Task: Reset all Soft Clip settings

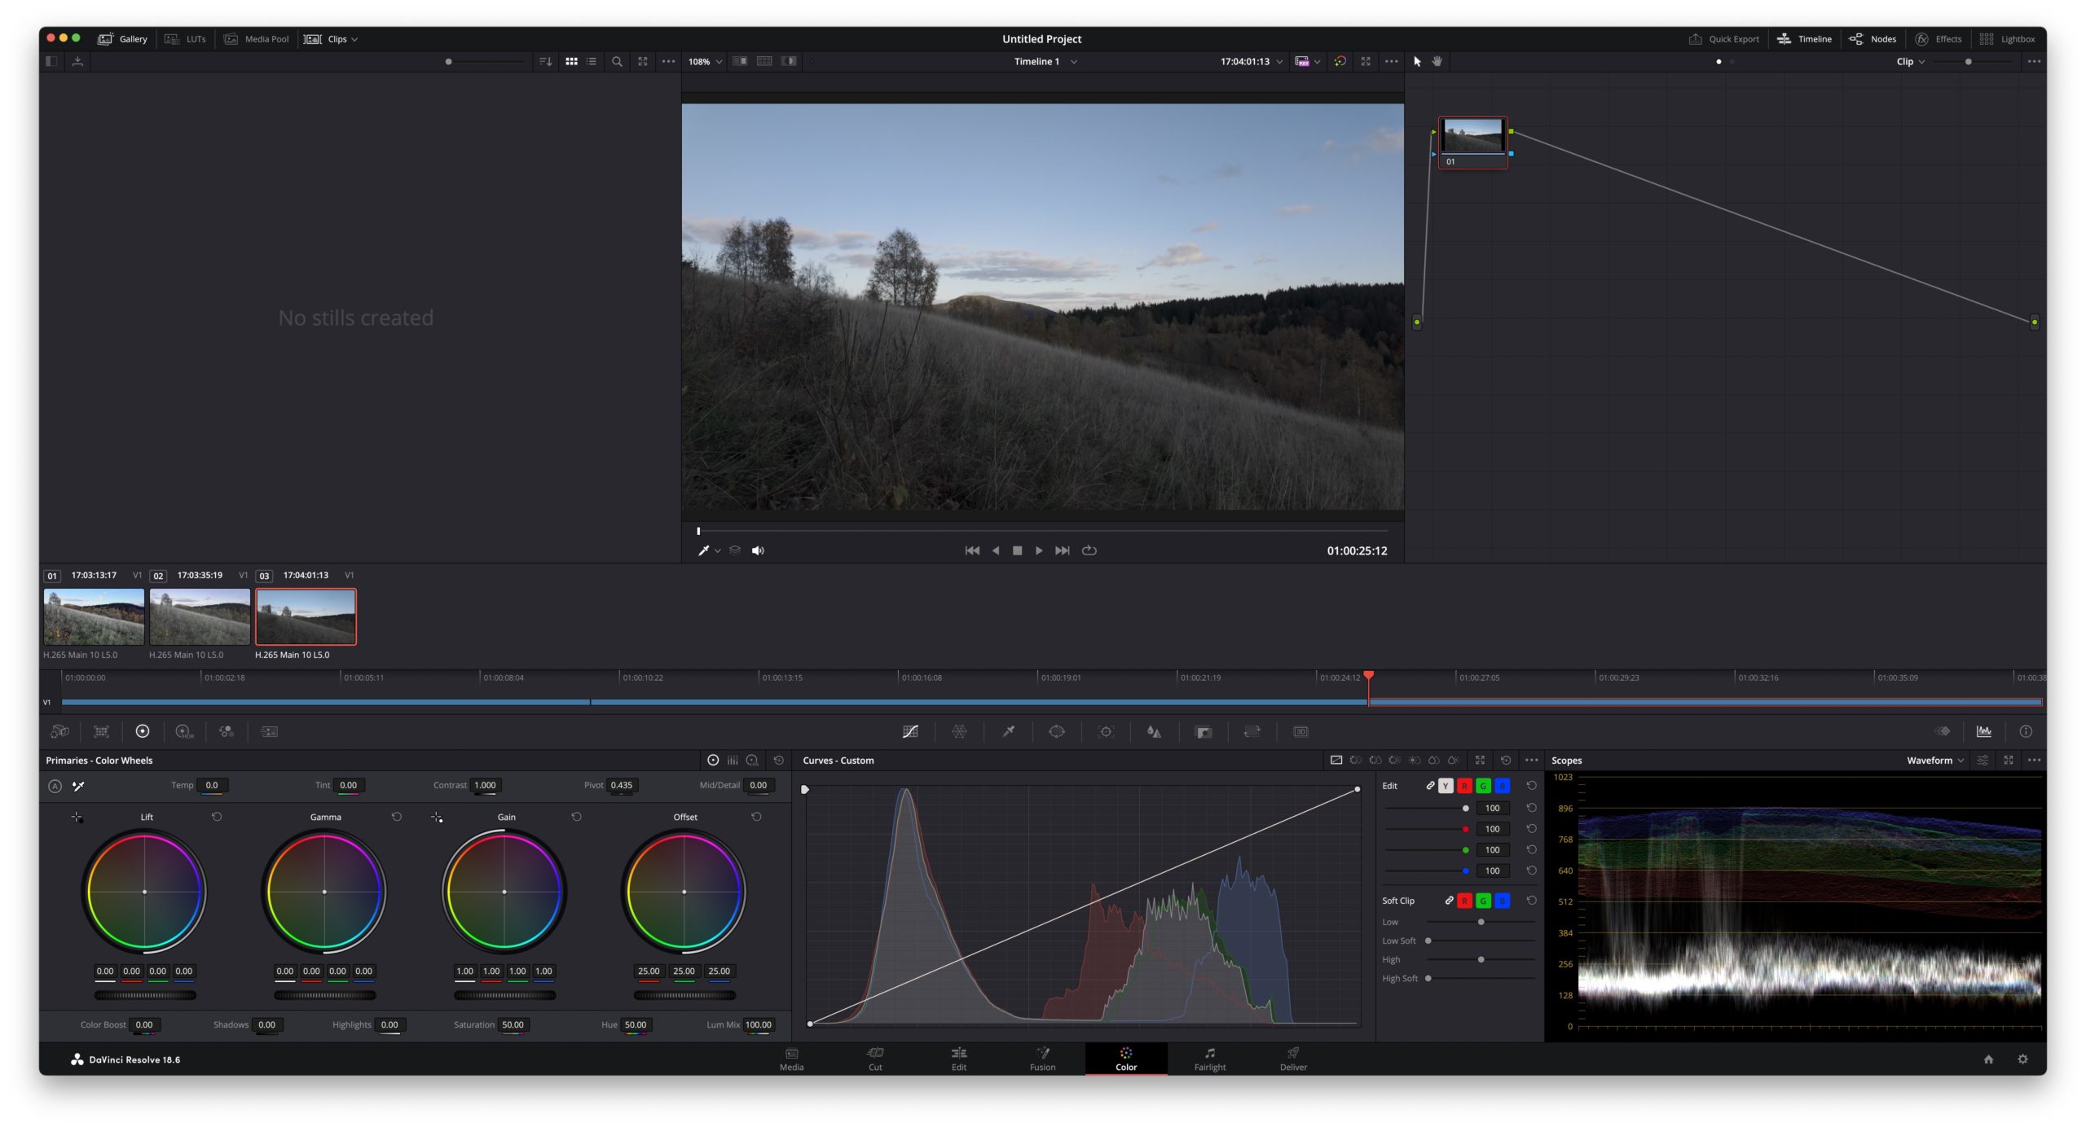Action: pos(1531,900)
